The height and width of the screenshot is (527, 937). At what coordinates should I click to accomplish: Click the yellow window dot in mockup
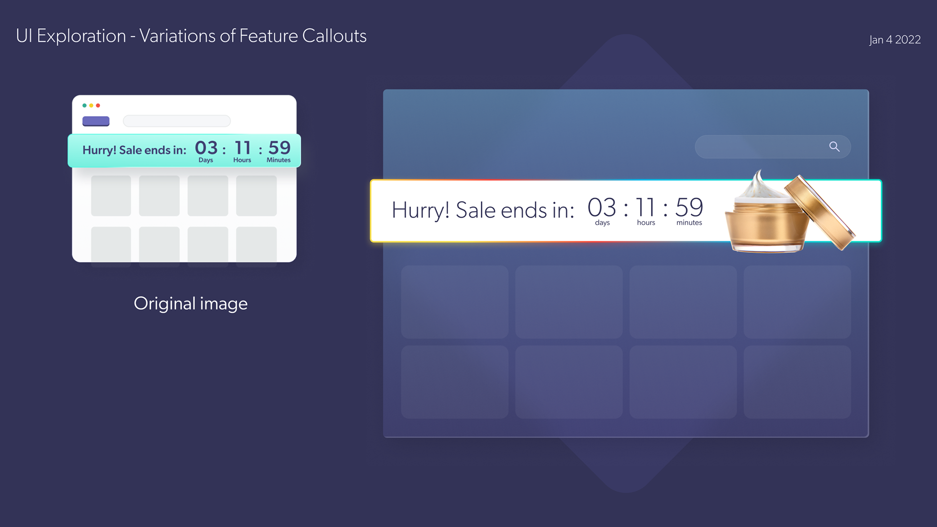tap(91, 105)
